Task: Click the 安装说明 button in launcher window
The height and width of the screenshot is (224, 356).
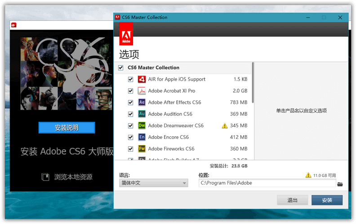Action: point(67,128)
